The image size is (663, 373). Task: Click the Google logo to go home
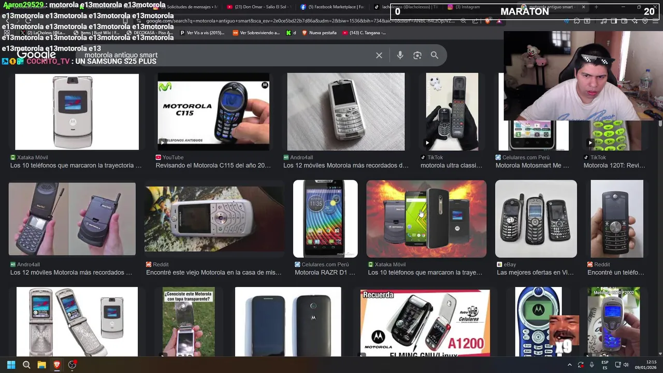pyautogui.click(x=36, y=55)
